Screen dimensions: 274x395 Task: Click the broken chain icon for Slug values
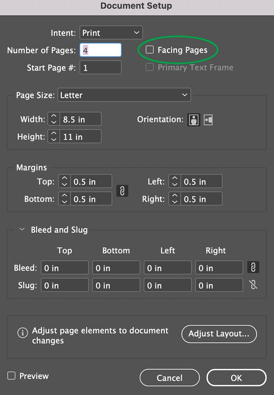click(253, 285)
